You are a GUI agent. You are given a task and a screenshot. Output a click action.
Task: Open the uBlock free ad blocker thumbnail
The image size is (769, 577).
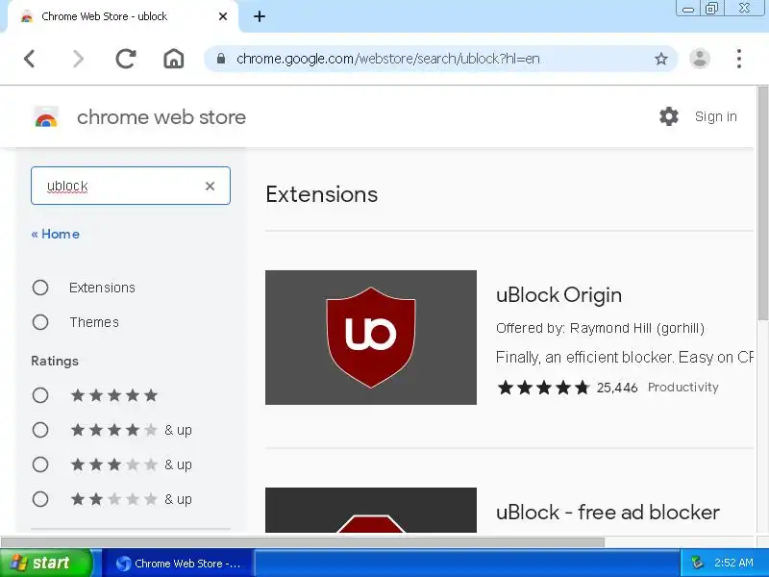[x=371, y=511]
